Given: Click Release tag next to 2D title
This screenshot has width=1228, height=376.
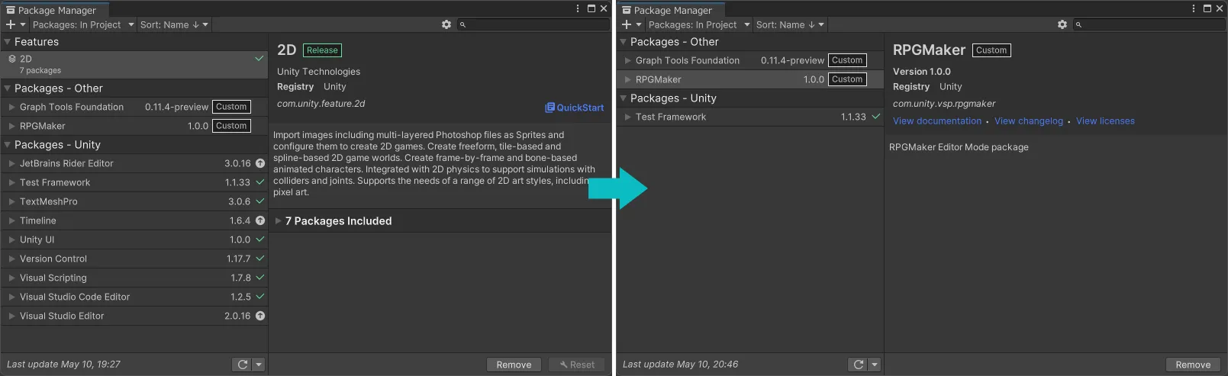Looking at the screenshot, I should tap(322, 50).
